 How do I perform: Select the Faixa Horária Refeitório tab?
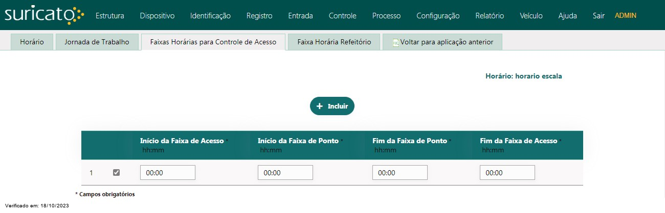click(334, 42)
